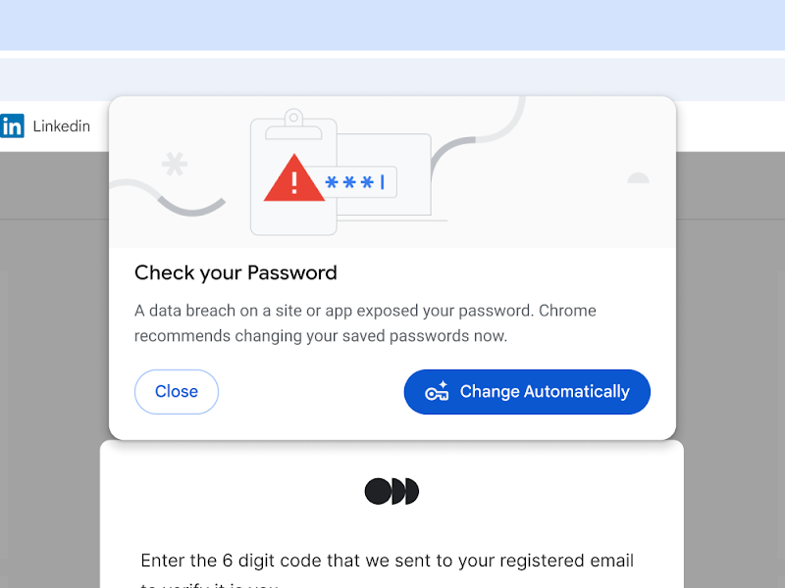The height and width of the screenshot is (588, 785).
Task: Click the gray asterisk decoration
Action: [x=175, y=164]
